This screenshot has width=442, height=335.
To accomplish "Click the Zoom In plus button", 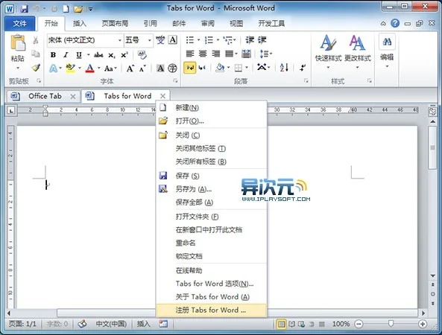I will coord(423,324).
